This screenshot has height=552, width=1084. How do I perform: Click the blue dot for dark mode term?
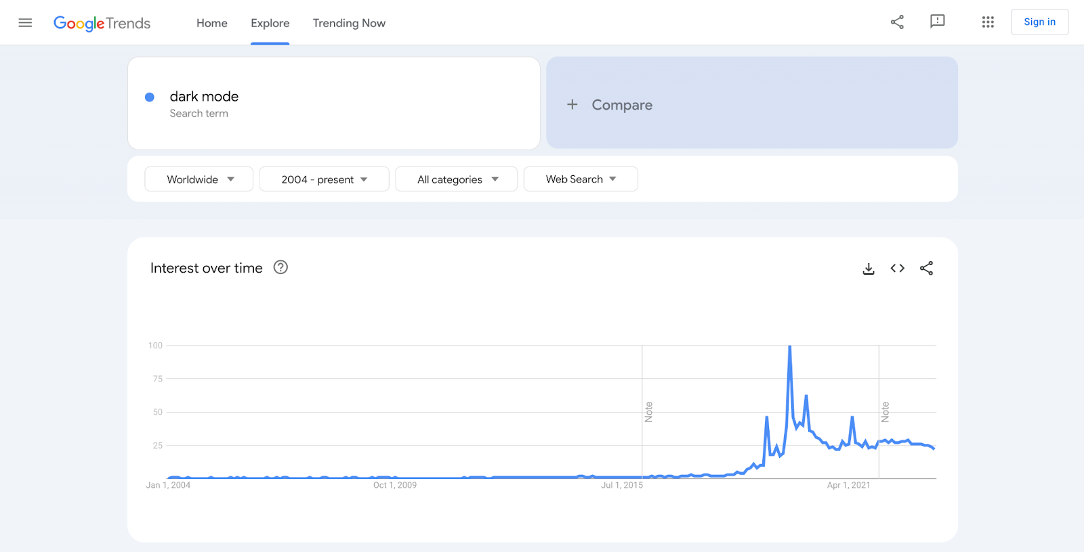coord(150,97)
